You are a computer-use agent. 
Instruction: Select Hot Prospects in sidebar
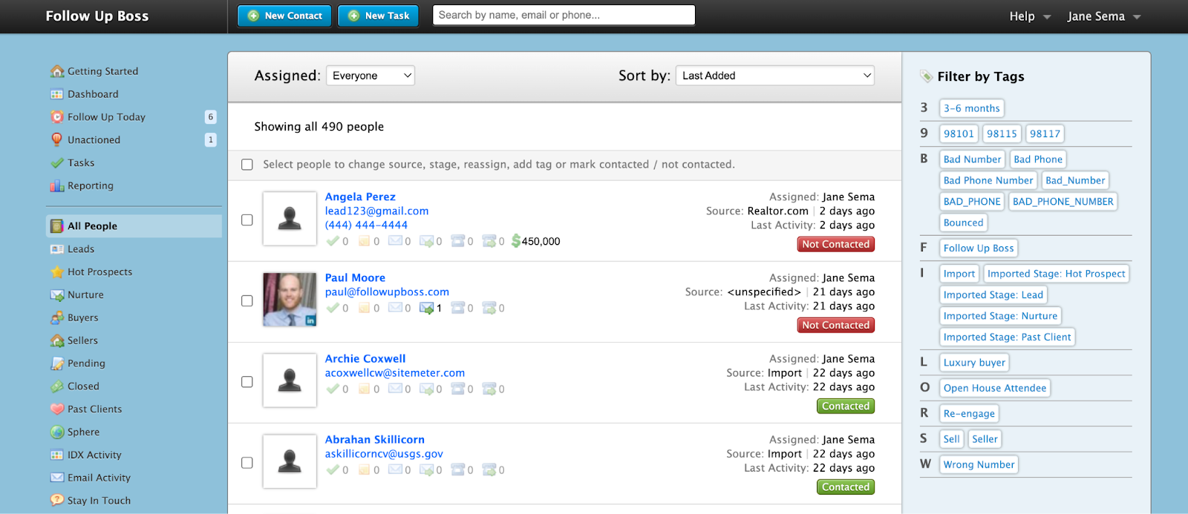point(99,272)
